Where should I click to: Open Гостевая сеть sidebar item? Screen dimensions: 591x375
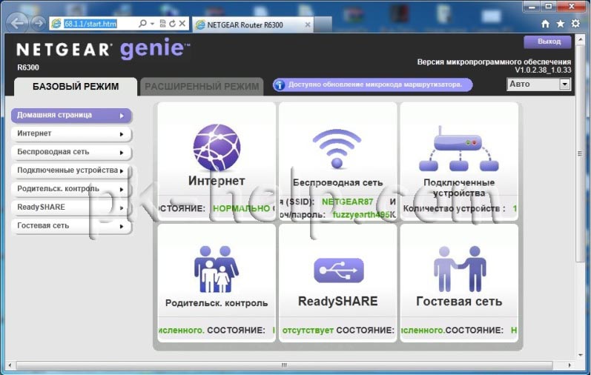coord(71,226)
